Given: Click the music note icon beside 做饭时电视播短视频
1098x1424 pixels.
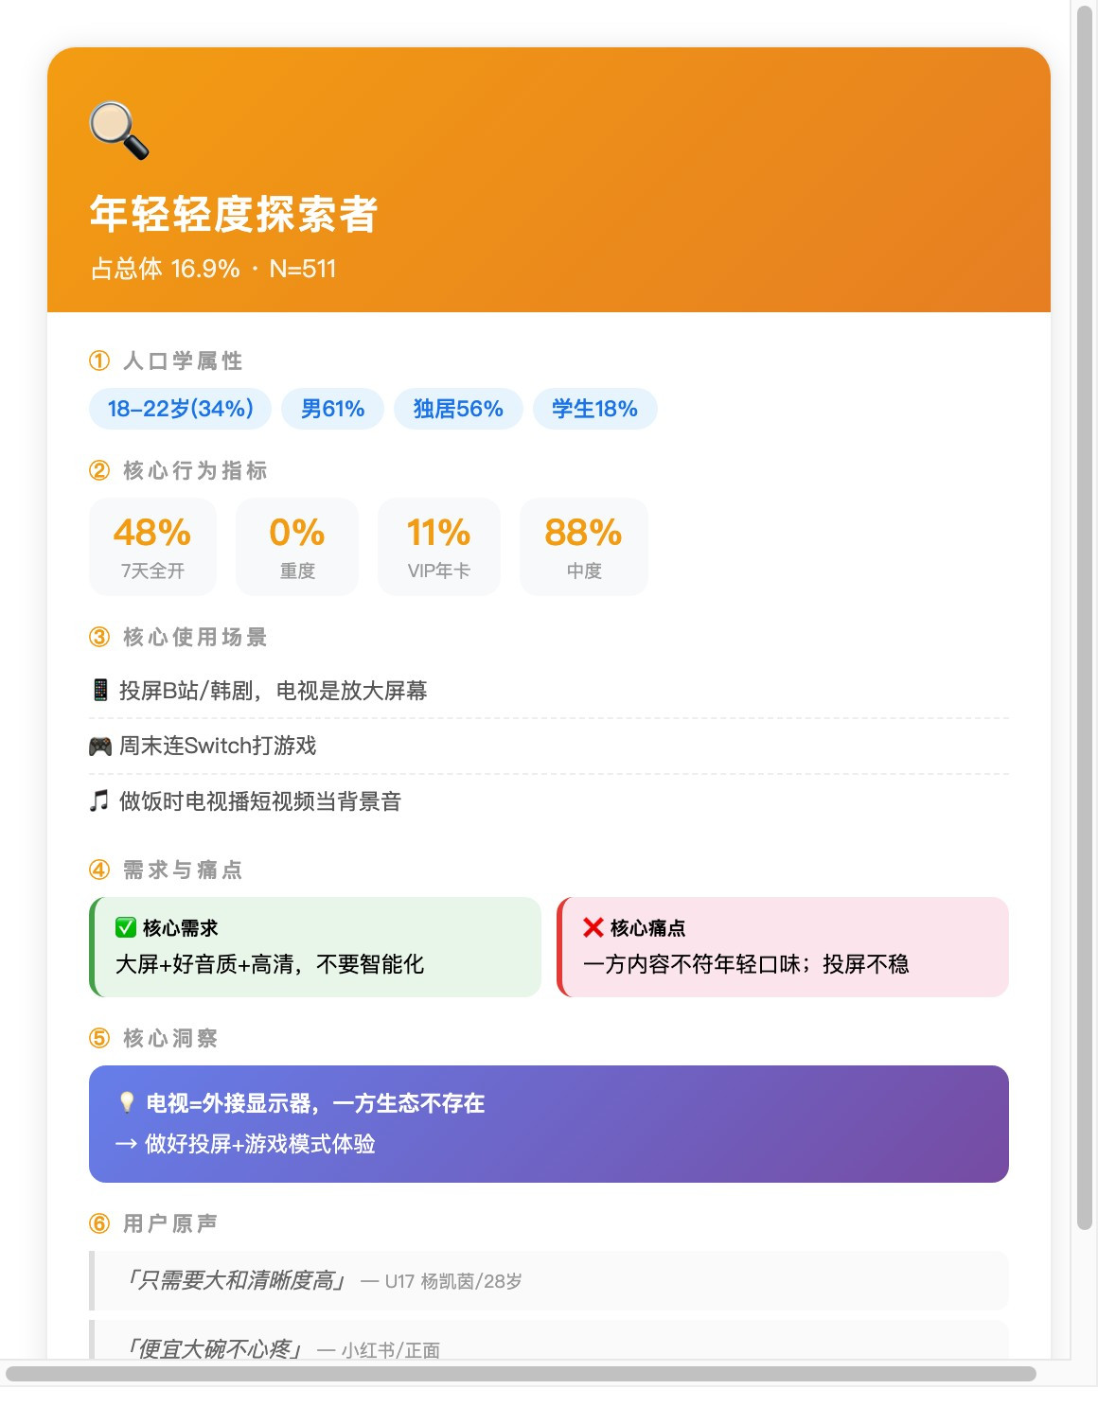Looking at the screenshot, I should [98, 801].
